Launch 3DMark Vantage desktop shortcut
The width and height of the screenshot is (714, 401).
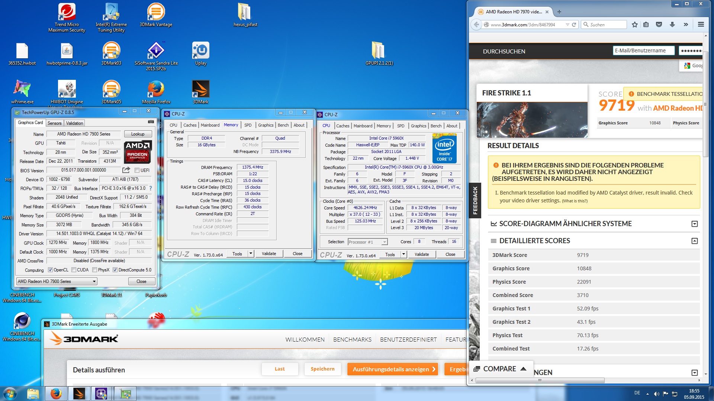pos(156,15)
